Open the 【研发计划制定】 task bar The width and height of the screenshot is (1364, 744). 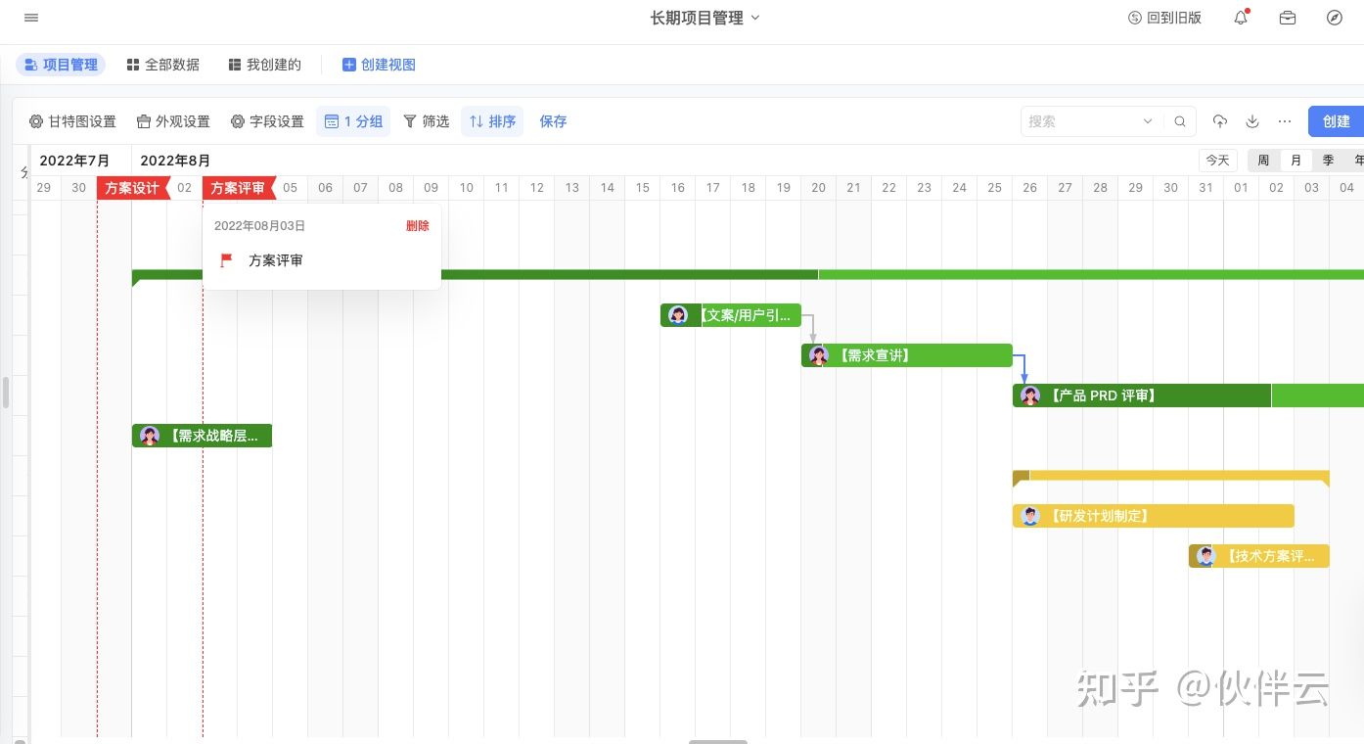[x=1154, y=516]
